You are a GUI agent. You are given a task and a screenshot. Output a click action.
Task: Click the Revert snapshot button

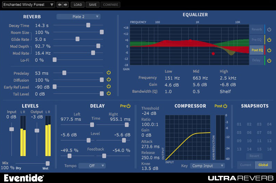tap(254, 156)
